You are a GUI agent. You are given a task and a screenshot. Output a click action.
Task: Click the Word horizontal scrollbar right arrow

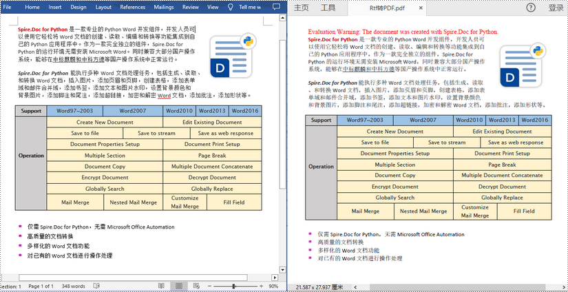pyautogui.click(x=275, y=278)
